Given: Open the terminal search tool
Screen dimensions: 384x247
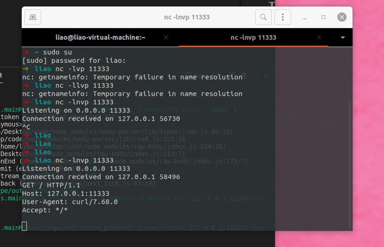Looking at the screenshot, I should (263, 17).
